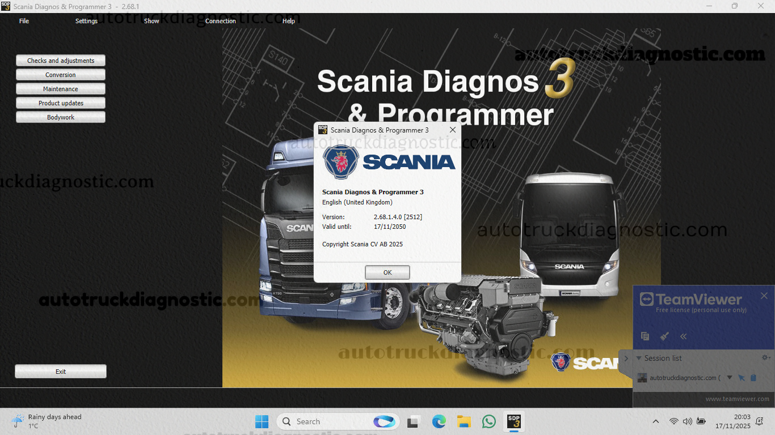Open the TeamViewer sessions icon
This screenshot has width=775, height=435.
point(645,336)
